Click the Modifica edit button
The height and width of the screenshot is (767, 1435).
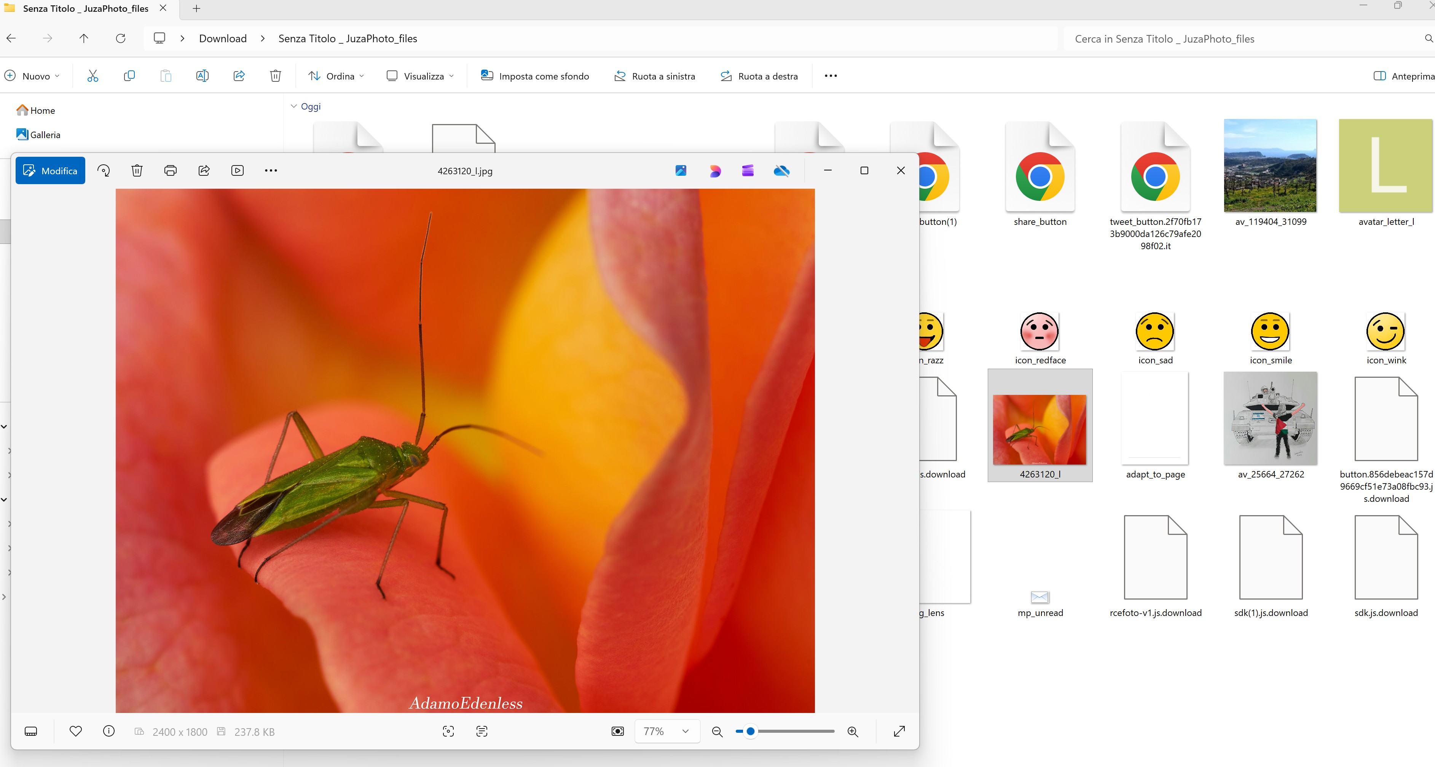click(50, 170)
